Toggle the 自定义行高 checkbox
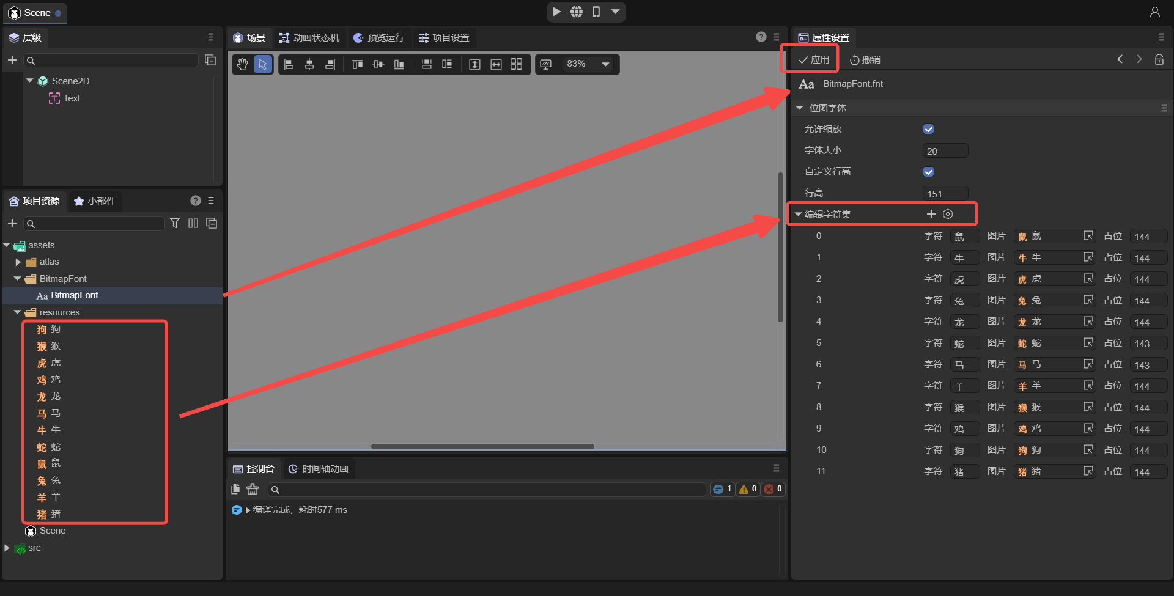This screenshot has height=596, width=1174. [928, 172]
